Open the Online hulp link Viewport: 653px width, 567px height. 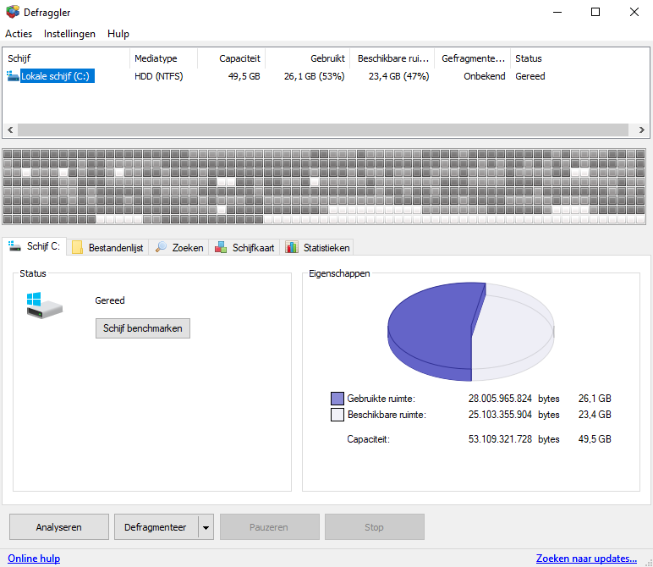(x=34, y=559)
